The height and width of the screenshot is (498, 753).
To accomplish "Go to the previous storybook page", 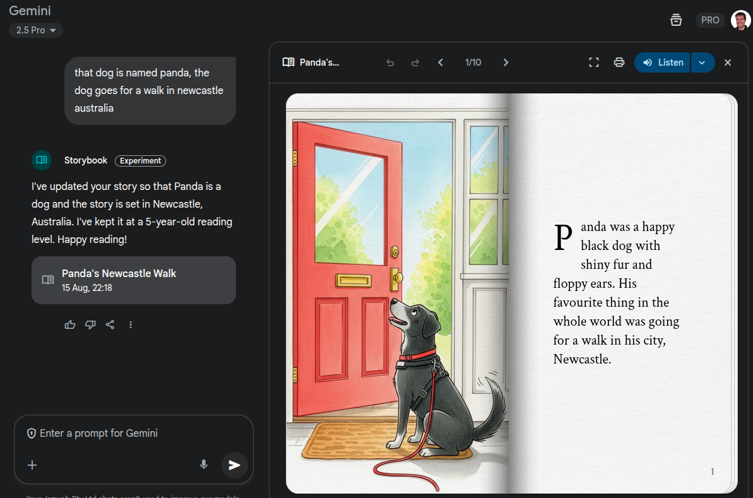I will 441,62.
